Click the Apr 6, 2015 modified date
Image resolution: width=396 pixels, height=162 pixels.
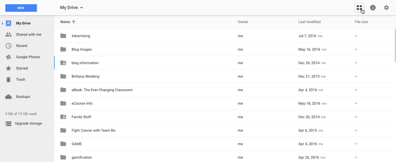[307, 130]
